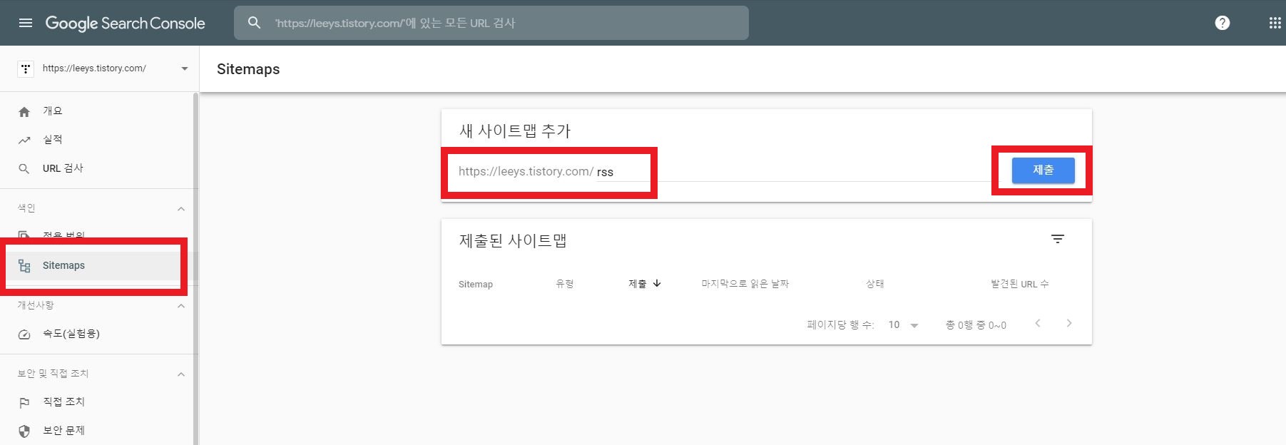The height and width of the screenshot is (445, 1286).
Task: Click the sitemap tree icon in sidebar
Action: tap(24, 266)
